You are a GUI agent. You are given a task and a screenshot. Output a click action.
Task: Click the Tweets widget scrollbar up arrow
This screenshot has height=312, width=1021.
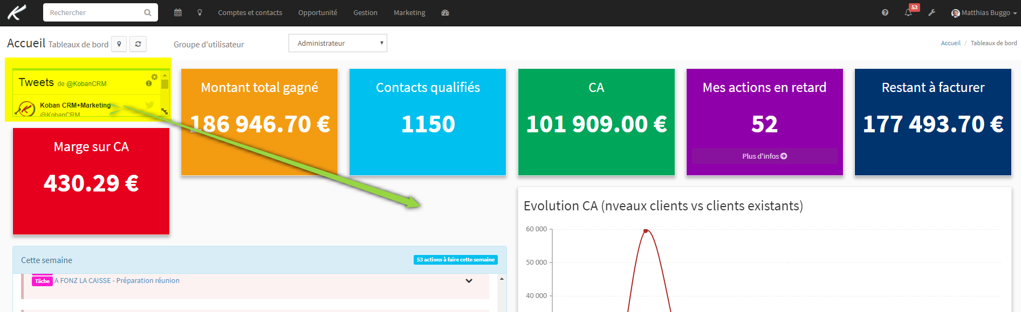click(165, 76)
